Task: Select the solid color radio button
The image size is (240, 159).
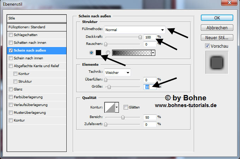Action: 92,53
